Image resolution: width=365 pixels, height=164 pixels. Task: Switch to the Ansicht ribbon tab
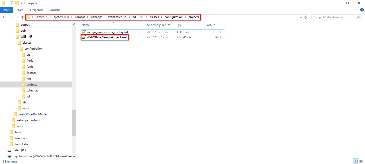tap(55, 10)
